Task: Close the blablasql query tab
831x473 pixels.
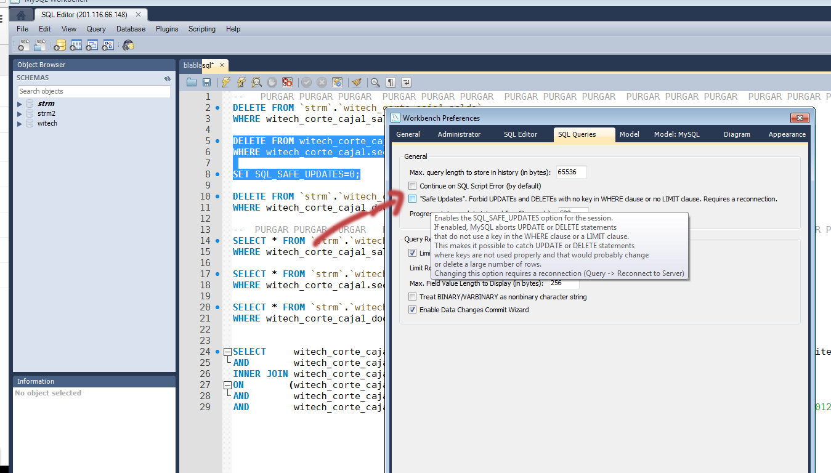Action: [x=222, y=65]
